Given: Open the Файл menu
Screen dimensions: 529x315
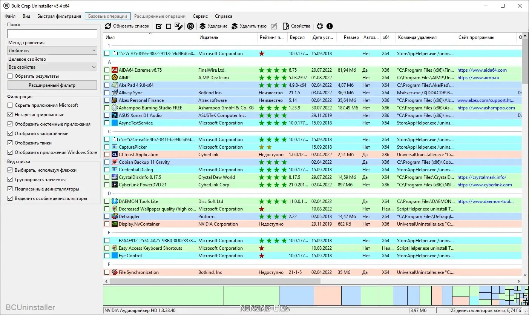Looking at the screenshot, I should pyautogui.click(x=10, y=16).
